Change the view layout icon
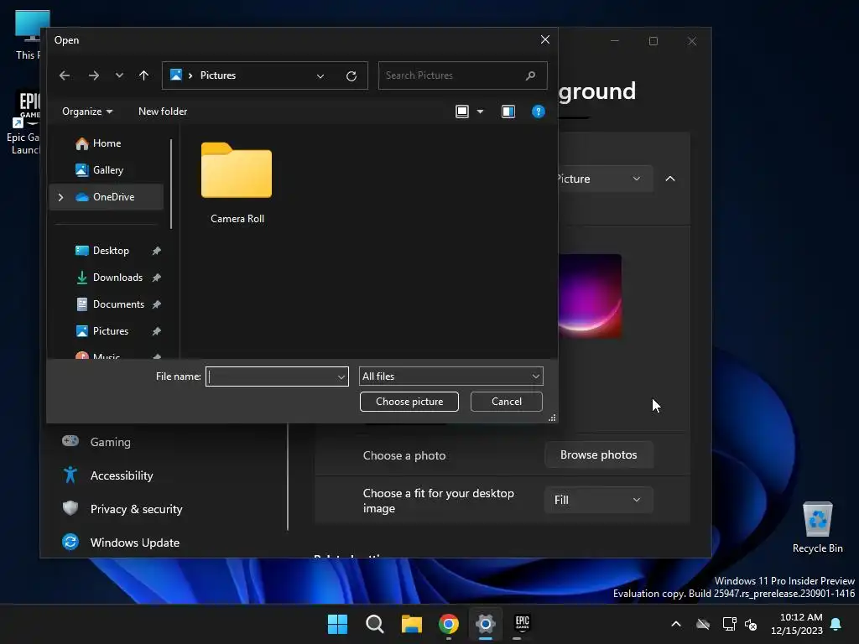859x644 pixels. point(462,112)
